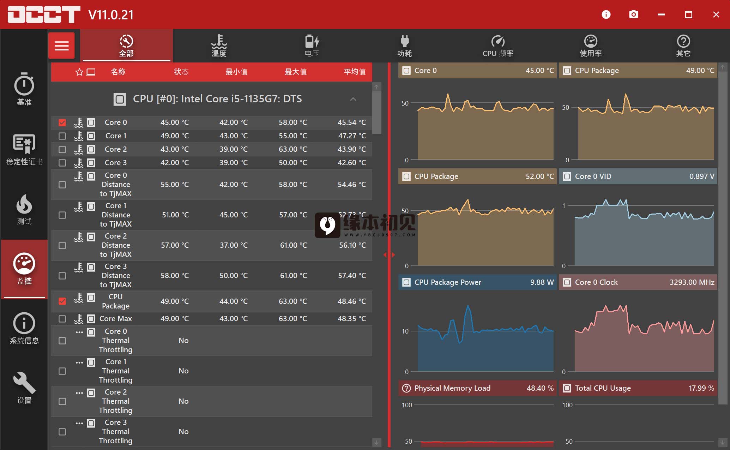Screen dimensions: 730x450
Task: Click the icon on CPU Package Power graph header
Action: click(406, 282)
